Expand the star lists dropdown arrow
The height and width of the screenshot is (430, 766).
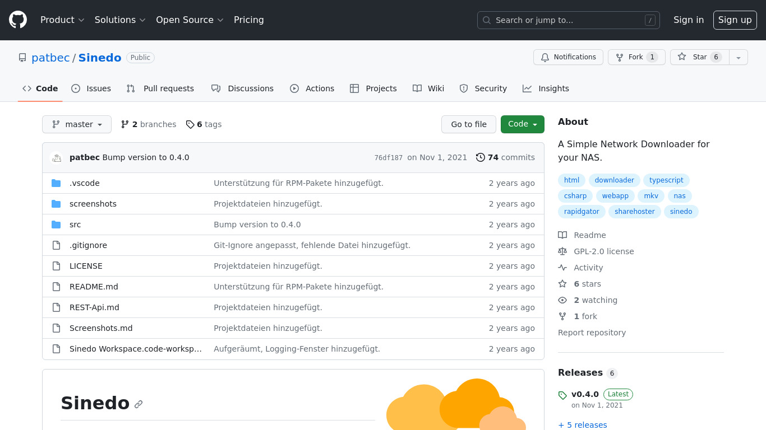tap(739, 57)
